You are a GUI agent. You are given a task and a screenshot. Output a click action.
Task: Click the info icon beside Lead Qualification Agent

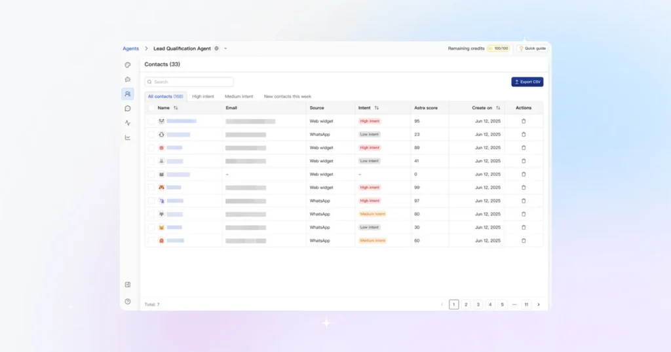pyautogui.click(x=216, y=48)
